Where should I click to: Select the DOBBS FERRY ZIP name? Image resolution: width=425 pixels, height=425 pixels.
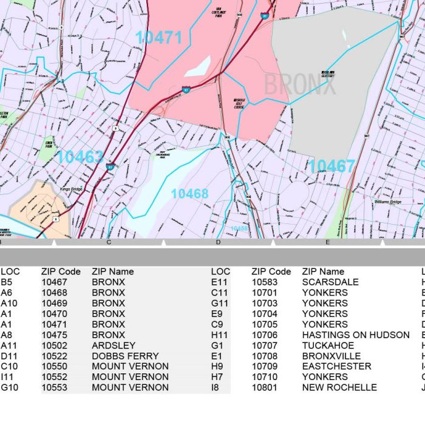tap(126, 356)
